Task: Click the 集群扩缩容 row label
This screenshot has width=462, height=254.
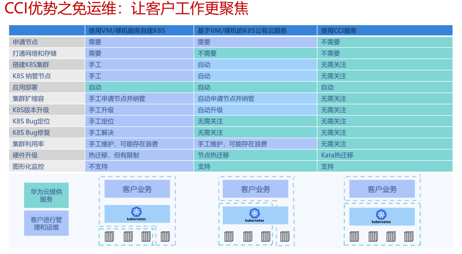Action: (47, 99)
